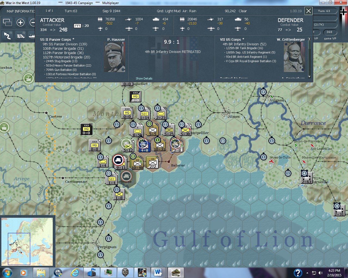Click the 5=25 unit counter

point(169,130)
